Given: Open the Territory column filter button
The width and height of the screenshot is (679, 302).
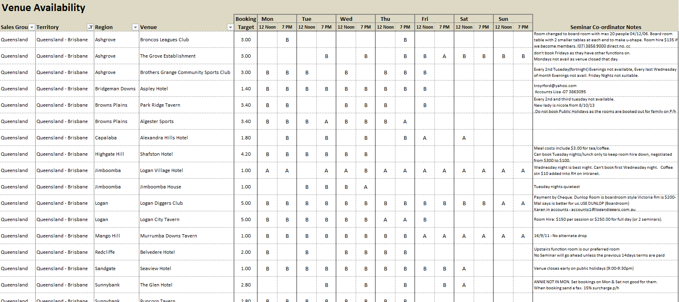Looking at the screenshot, I should point(91,27).
